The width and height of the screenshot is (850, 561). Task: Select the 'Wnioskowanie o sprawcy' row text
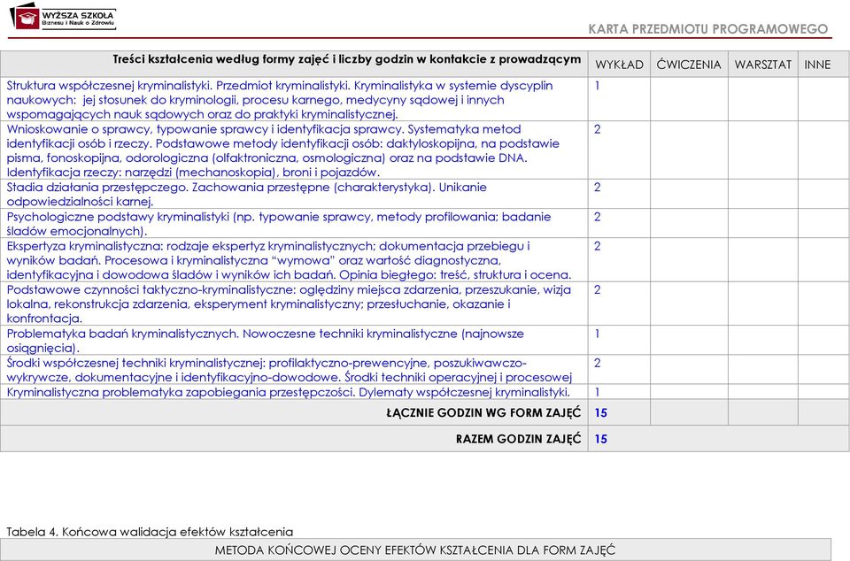(283, 150)
